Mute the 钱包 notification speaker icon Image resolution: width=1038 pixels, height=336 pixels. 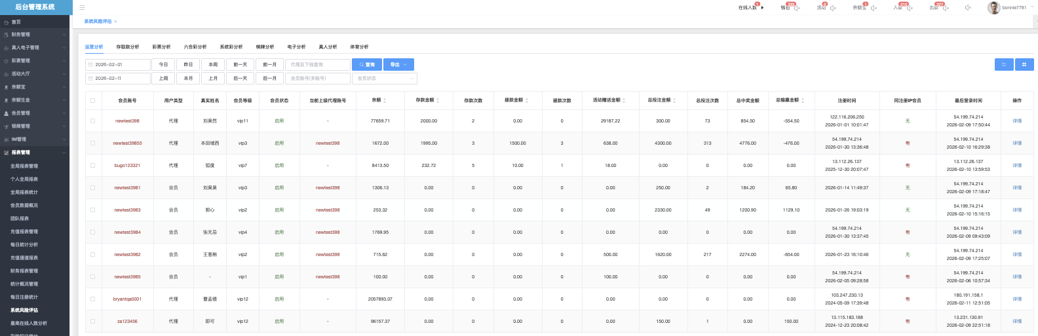[798, 8]
